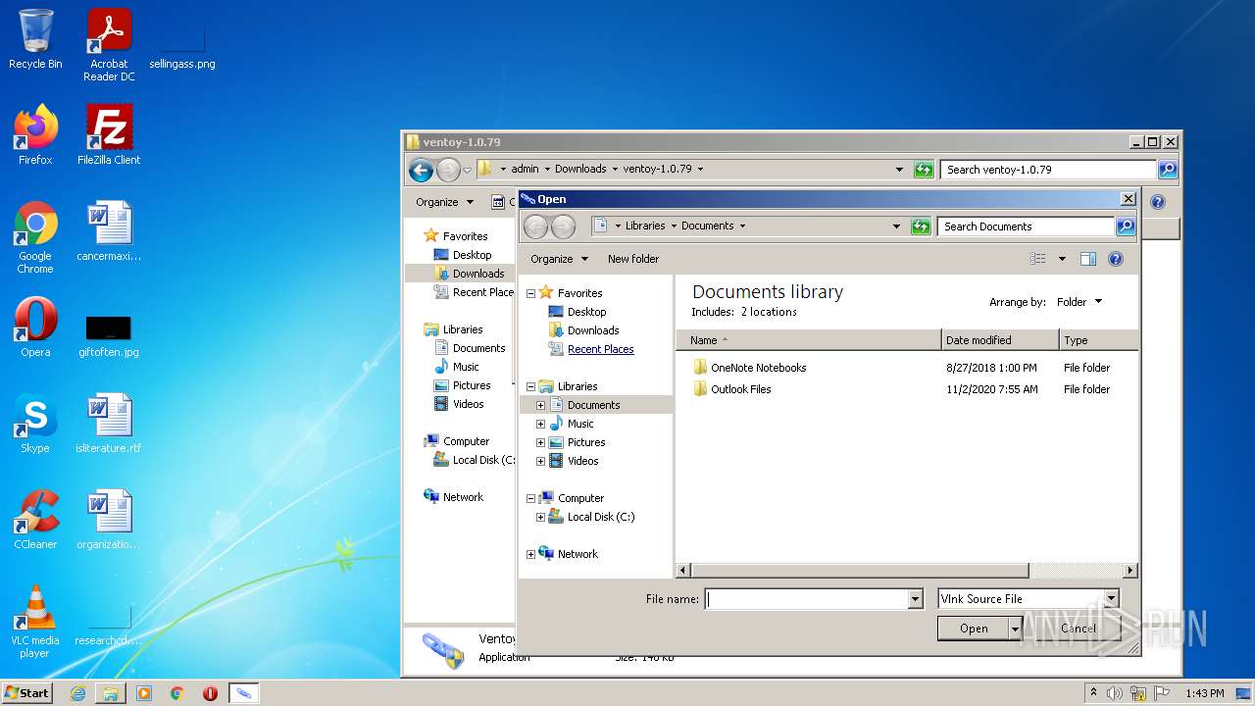Image resolution: width=1255 pixels, height=706 pixels.
Task: Launch Skype desktop shortcut
Action: pos(35,424)
